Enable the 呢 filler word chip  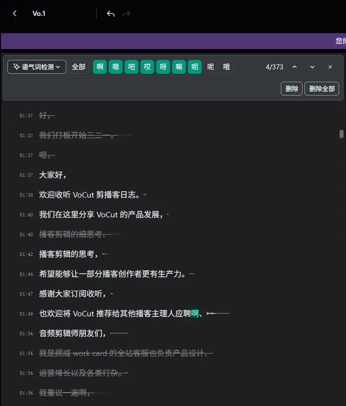(x=211, y=67)
